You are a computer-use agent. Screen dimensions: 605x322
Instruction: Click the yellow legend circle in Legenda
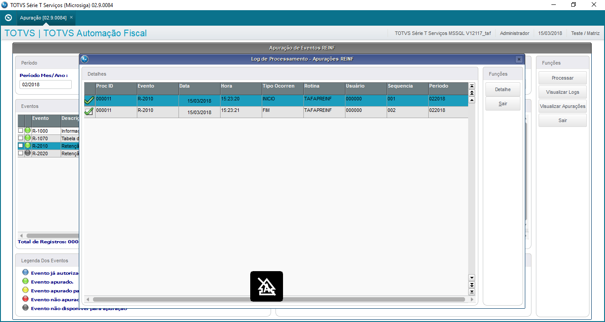25,290
